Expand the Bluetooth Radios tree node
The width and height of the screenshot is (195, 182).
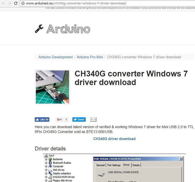[46, 163]
